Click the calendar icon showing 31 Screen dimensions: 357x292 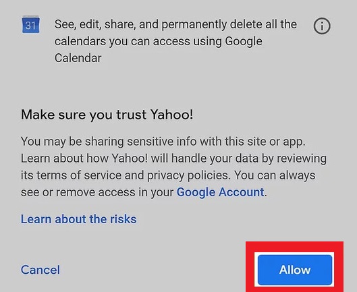[x=31, y=25]
